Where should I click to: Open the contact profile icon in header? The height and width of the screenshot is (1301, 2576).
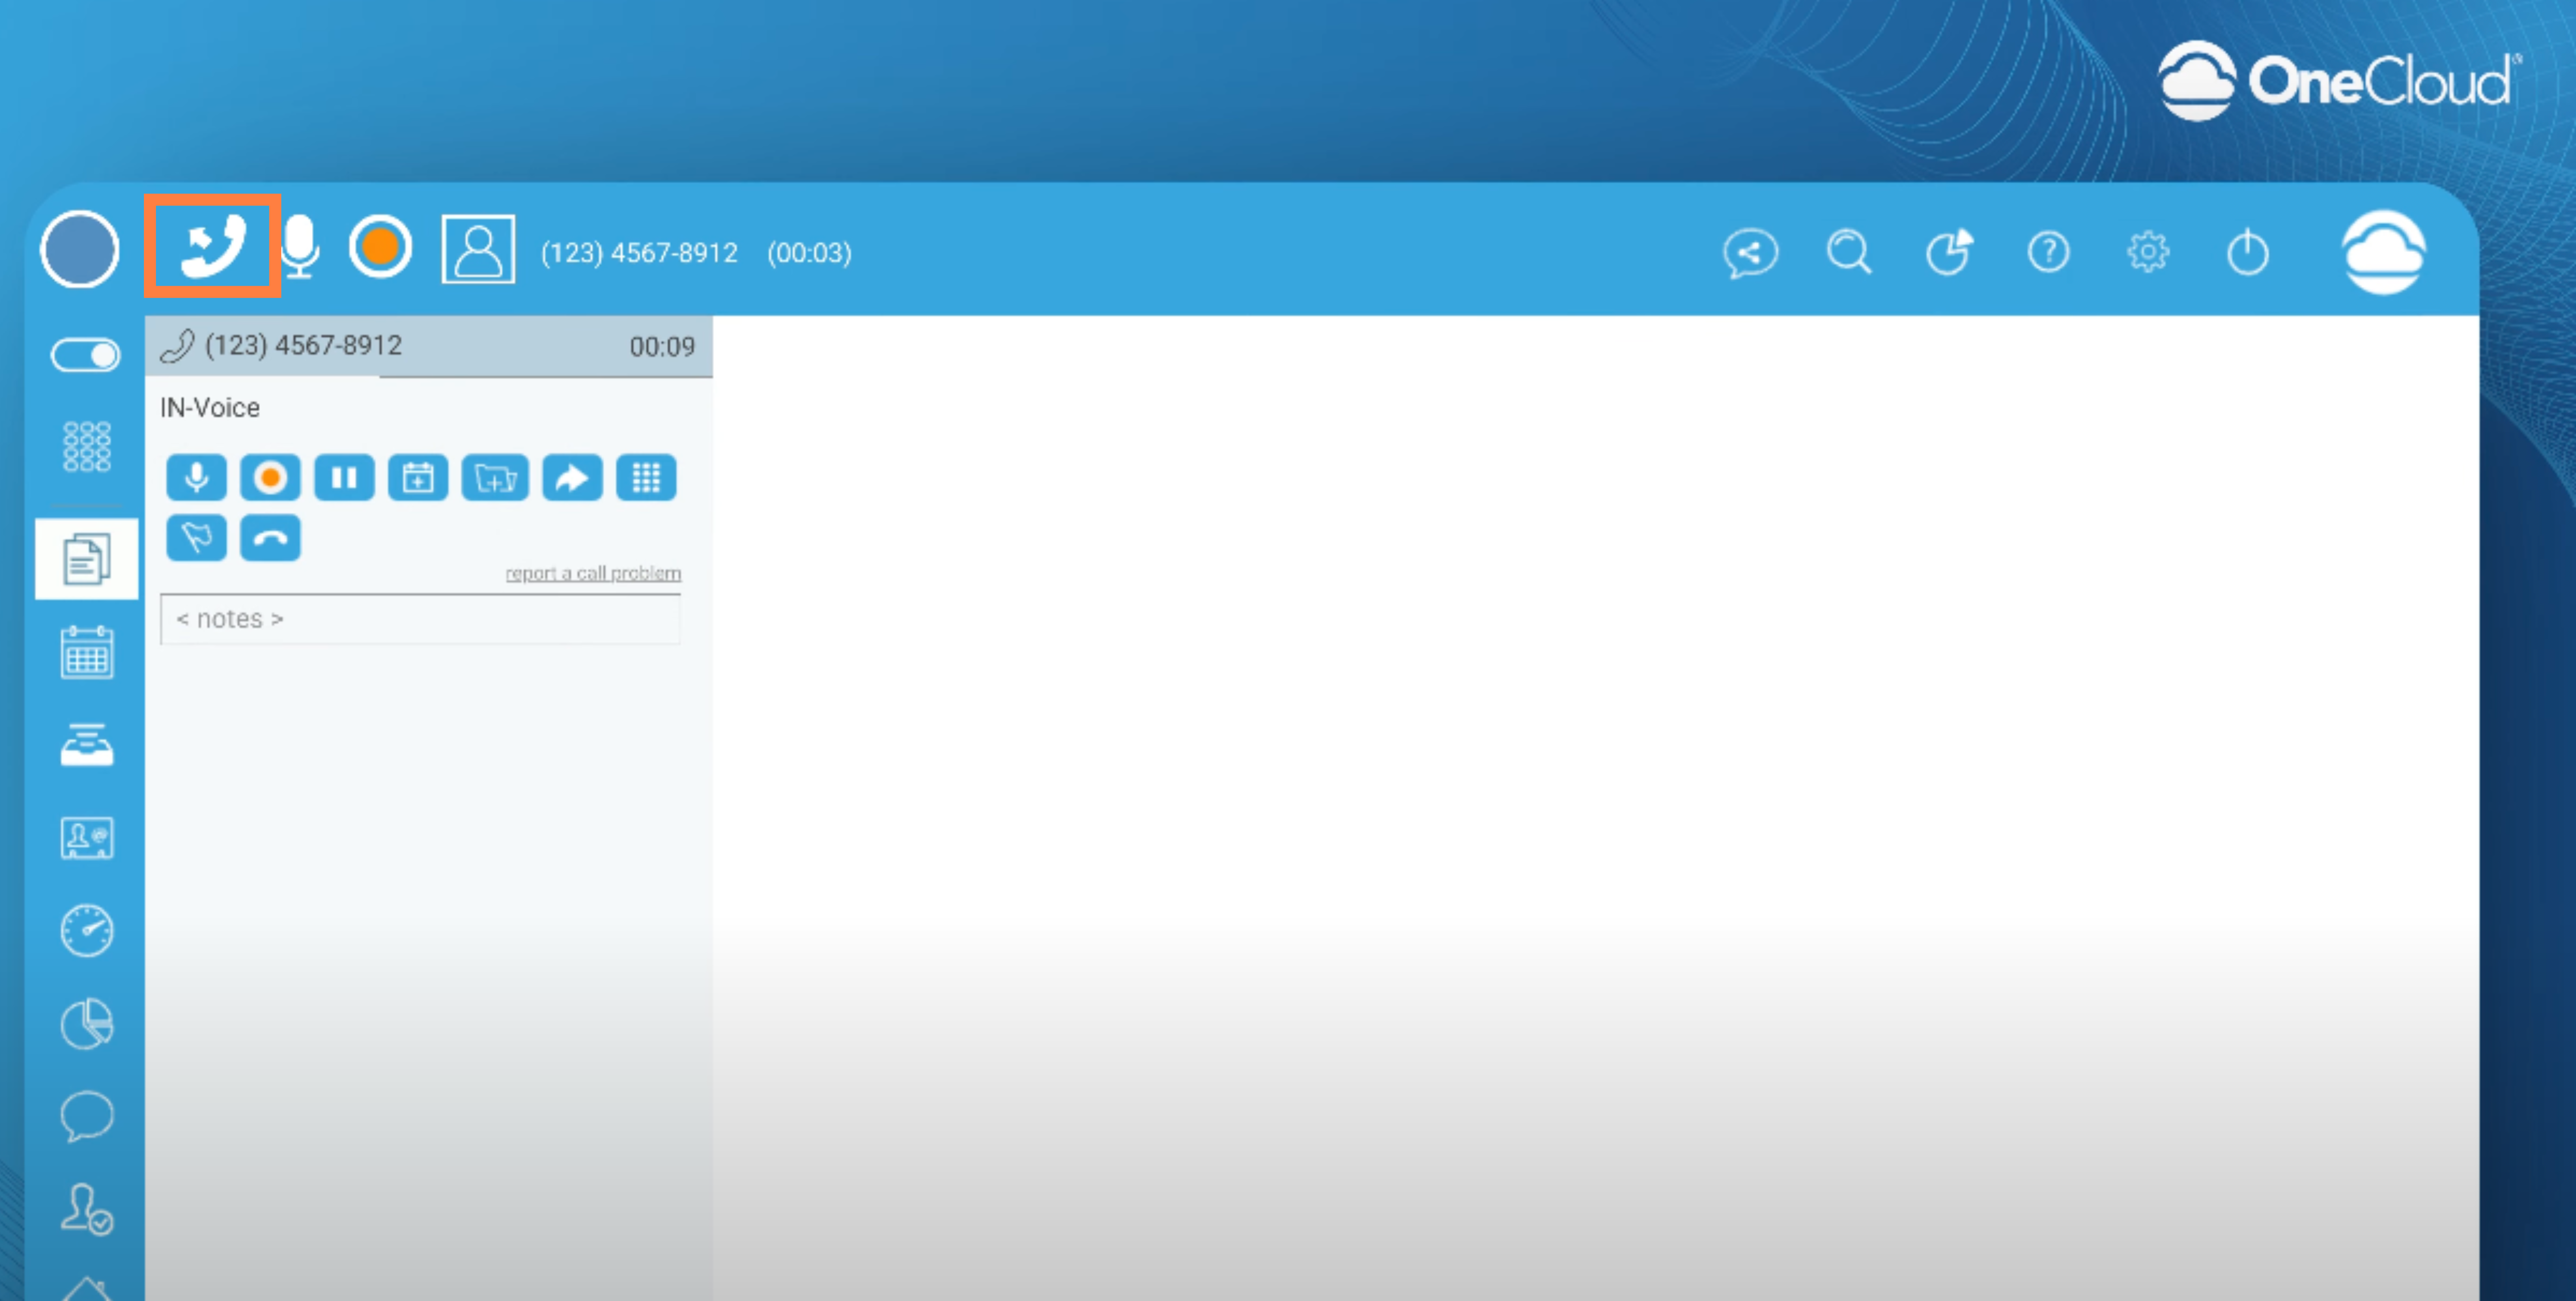tap(478, 249)
